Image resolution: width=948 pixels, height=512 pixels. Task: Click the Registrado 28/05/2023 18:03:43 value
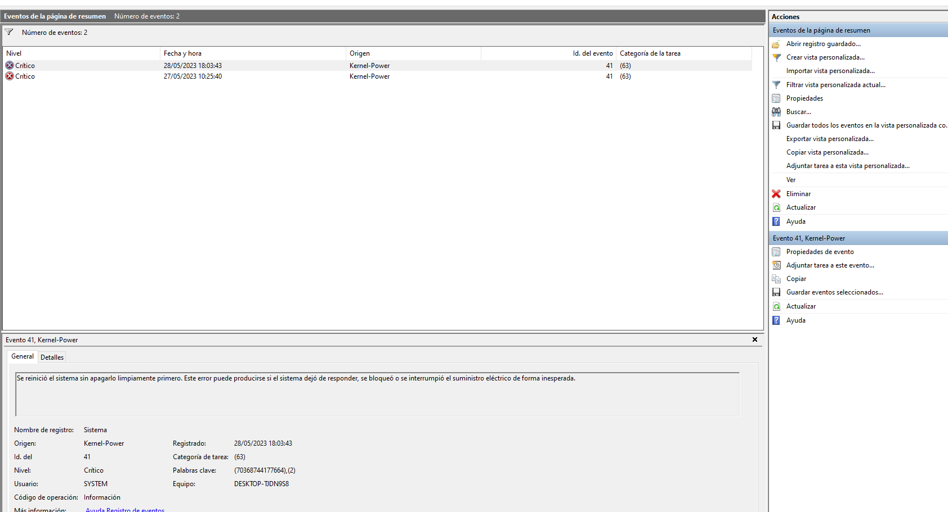(263, 443)
